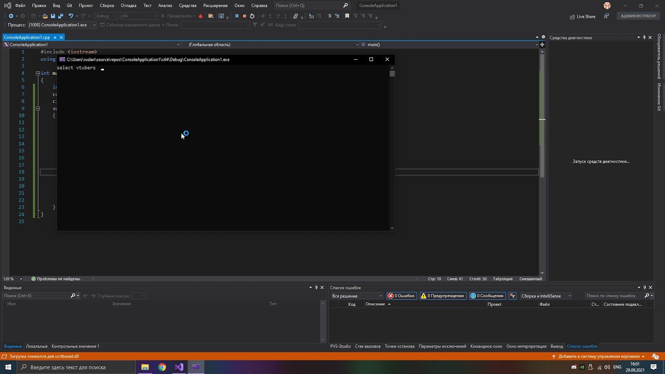Toggle the 0 Сообщения messages filter
The image size is (665, 374).
click(487, 296)
